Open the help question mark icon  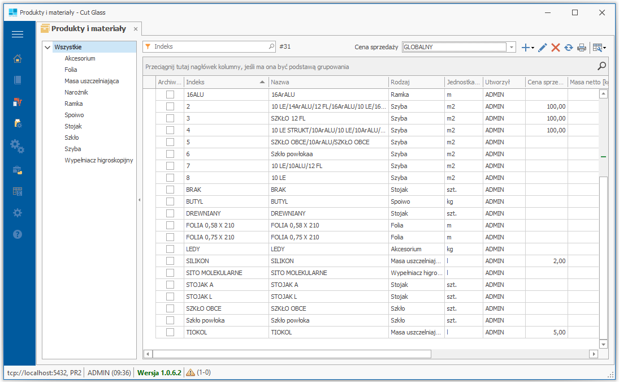pos(18,234)
